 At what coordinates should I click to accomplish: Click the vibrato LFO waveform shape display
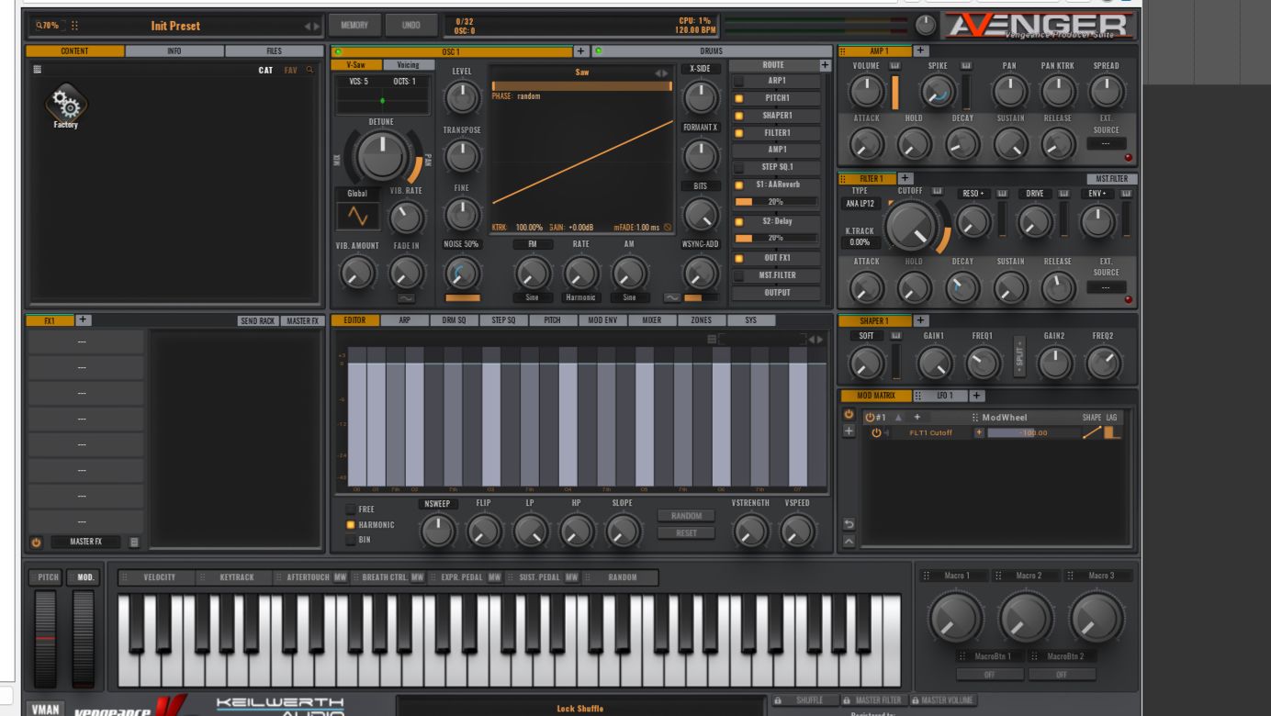[x=357, y=217]
